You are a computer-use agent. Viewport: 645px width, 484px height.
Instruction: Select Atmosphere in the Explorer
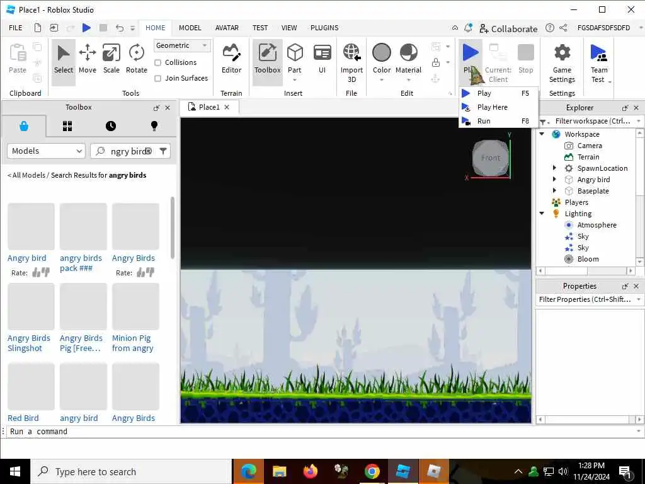[596, 225]
